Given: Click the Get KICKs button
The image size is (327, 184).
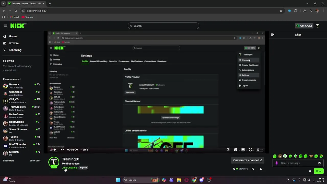Looking at the screenshot, I should [x=304, y=26].
